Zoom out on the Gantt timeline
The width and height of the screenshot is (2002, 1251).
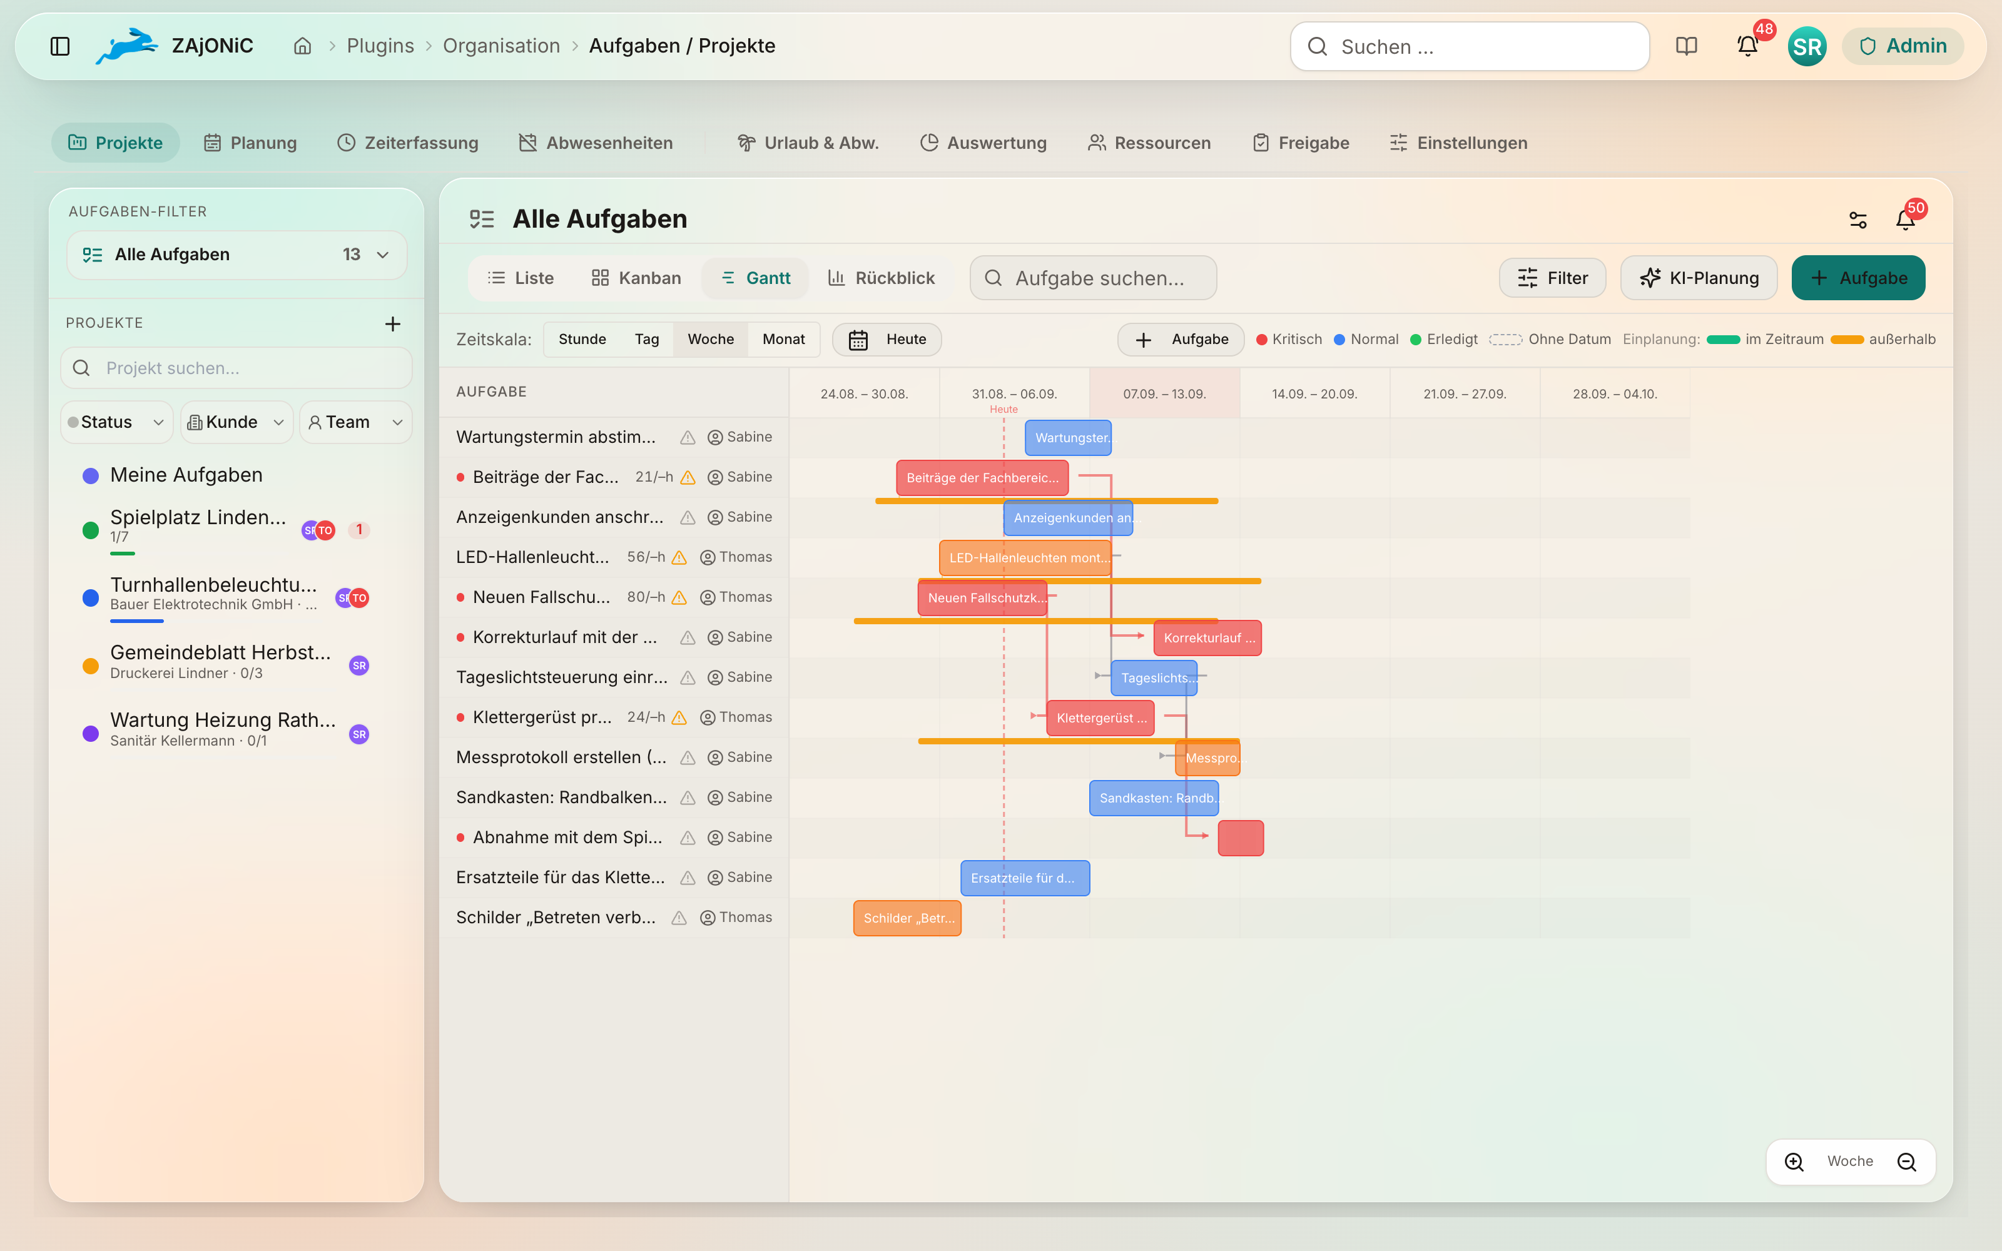click(x=1906, y=1162)
